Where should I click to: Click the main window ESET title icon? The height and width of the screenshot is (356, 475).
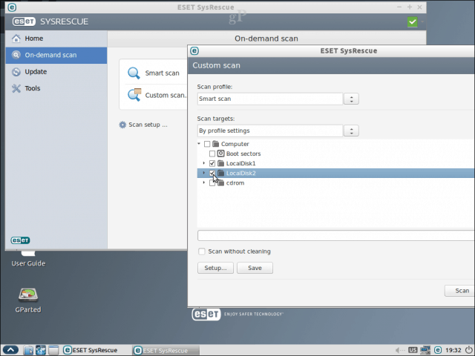(12, 7)
